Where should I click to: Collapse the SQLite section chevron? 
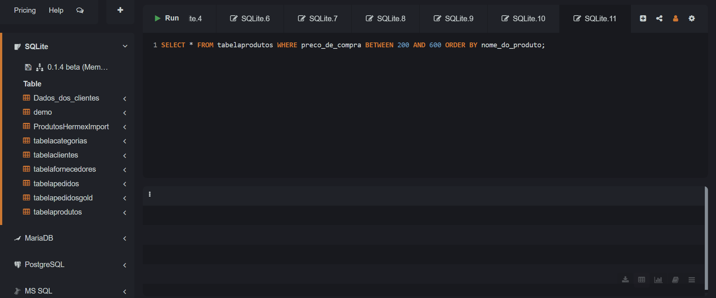tap(125, 46)
